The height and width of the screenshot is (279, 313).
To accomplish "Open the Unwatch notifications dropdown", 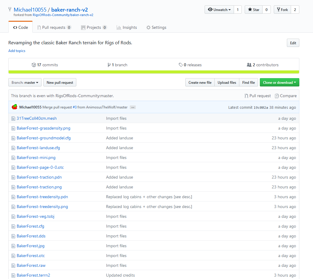I will [219, 10].
